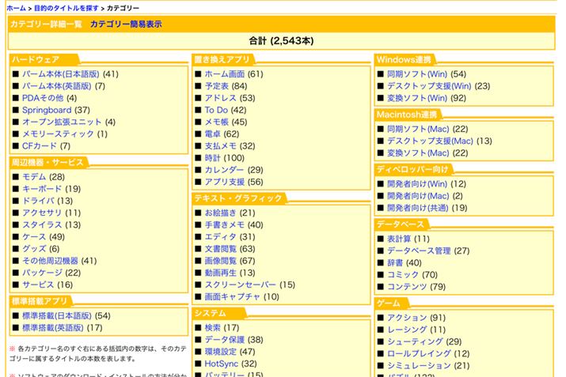The width and height of the screenshot is (566, 377).
Task: Select the カレンダー category link
Action: coord(225,169)
